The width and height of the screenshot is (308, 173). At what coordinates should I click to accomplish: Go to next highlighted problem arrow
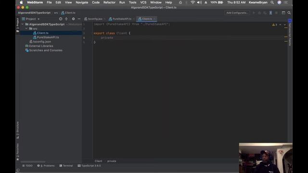click(284, 25)
